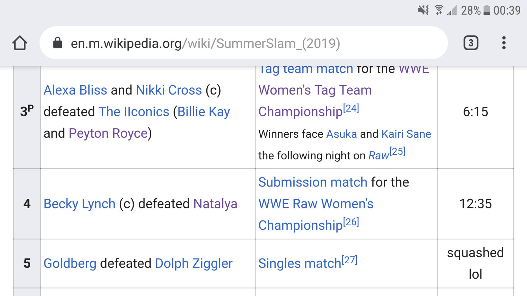Open the Goldberg article link
The width and height of the screenshot is (527, 296).
70,263
